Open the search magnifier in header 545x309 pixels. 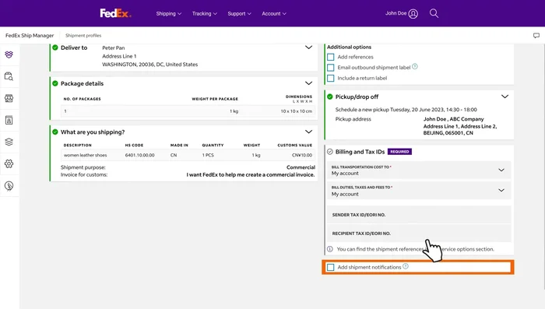pyautogui.click(x=434, y=13)
